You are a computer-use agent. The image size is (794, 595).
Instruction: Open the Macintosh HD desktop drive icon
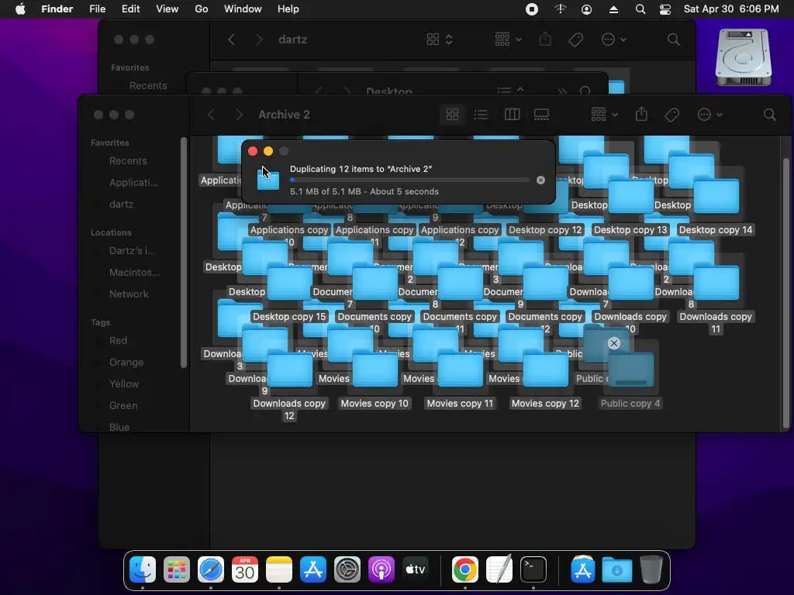pyautogui.click(x=743, y=57)
